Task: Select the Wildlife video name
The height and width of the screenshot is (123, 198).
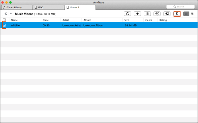Action: [15, 25]
